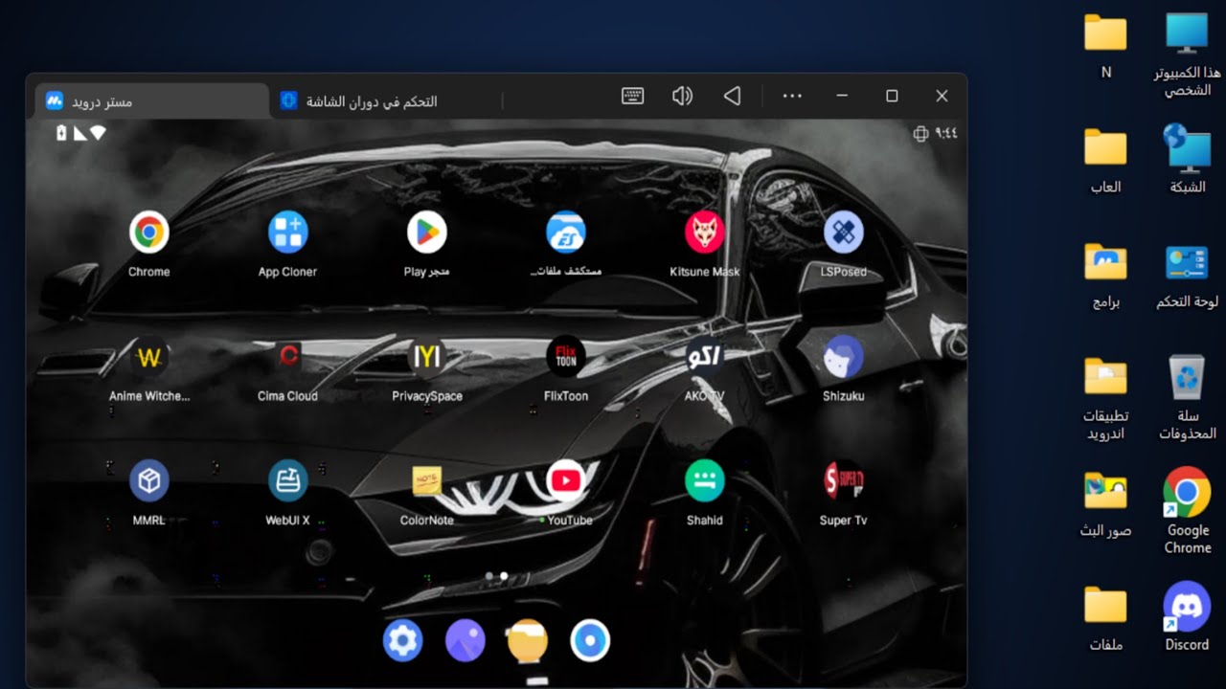Click the Wi-Fi status icon
The image size is (1226, 689).
[98, 134]
